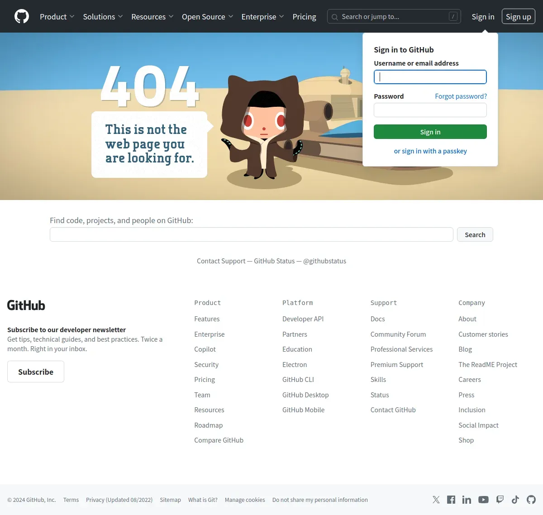Screen dimensions: 543x515
Task: Click the Sign up button in header
Action: [519, 17]
